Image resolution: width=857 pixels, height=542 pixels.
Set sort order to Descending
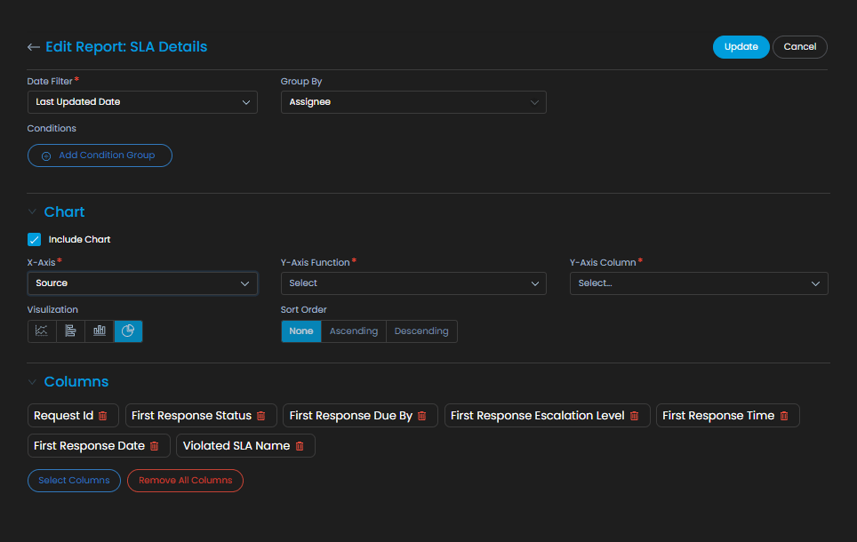click(421, 331)
